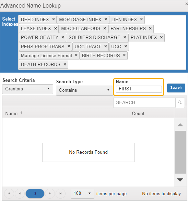Image resolution: width=188 pixels, height=201 pixels.
Task: Open the Grantors search criteria dropdown
Action: [27, 89]
